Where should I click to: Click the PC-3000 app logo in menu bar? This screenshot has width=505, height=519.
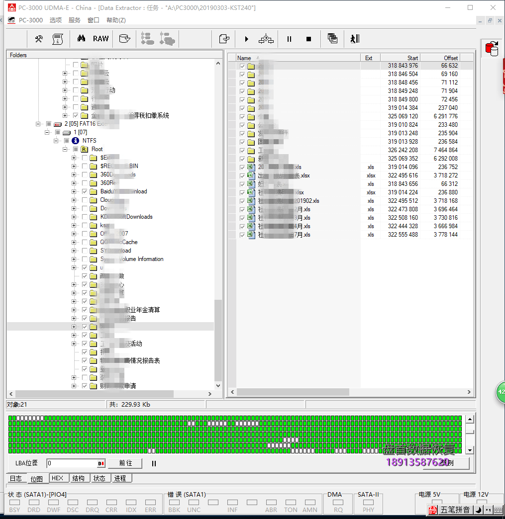(11, 20)
